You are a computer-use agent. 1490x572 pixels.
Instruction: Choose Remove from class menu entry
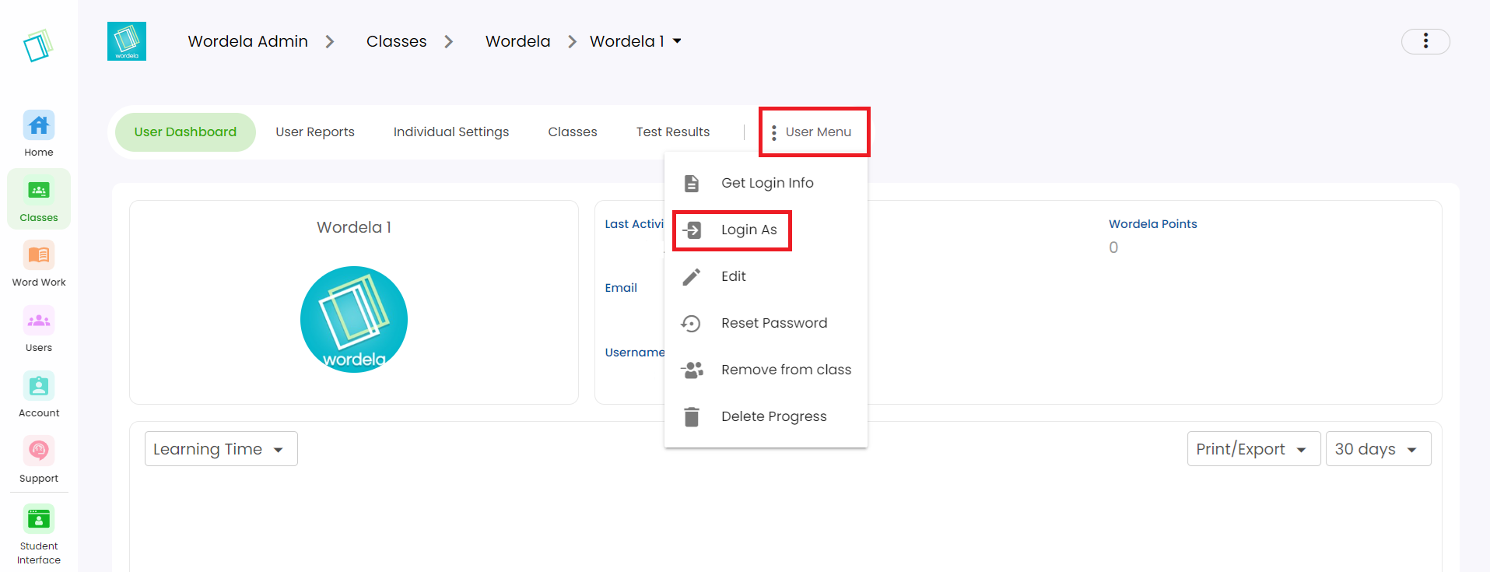(766, 370)
